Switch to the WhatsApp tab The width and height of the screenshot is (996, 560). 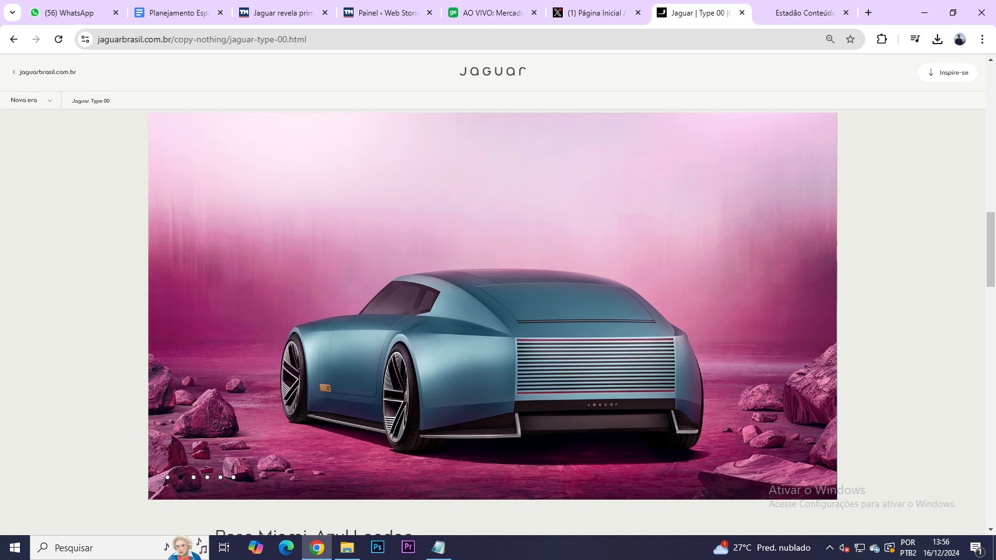[75, 12]
